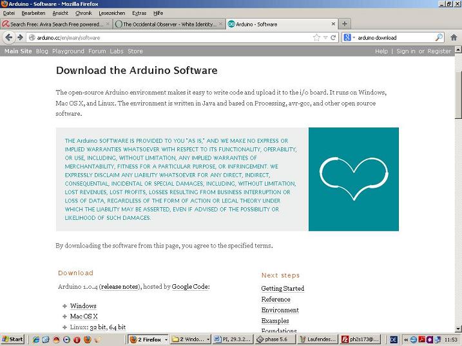Open the 2 Windows Explorer taskbar group
The width and height of the screenshot is (462, 346).
click(x=191, y=340)
